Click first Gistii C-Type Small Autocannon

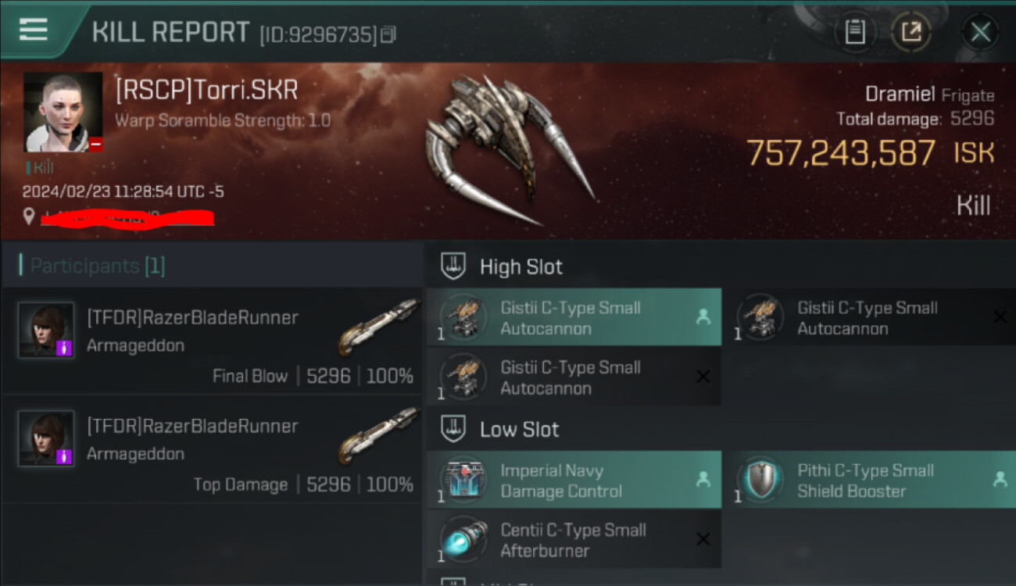574,317
